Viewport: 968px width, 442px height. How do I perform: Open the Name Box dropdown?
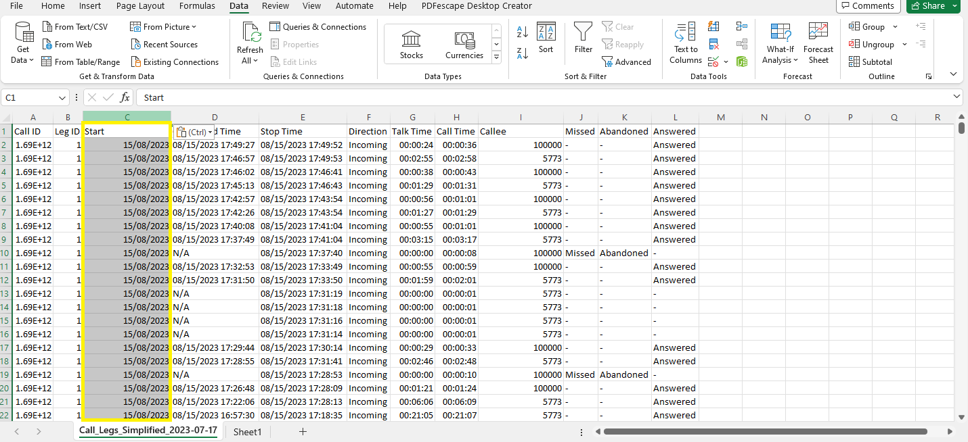click(x=63, y=98)
